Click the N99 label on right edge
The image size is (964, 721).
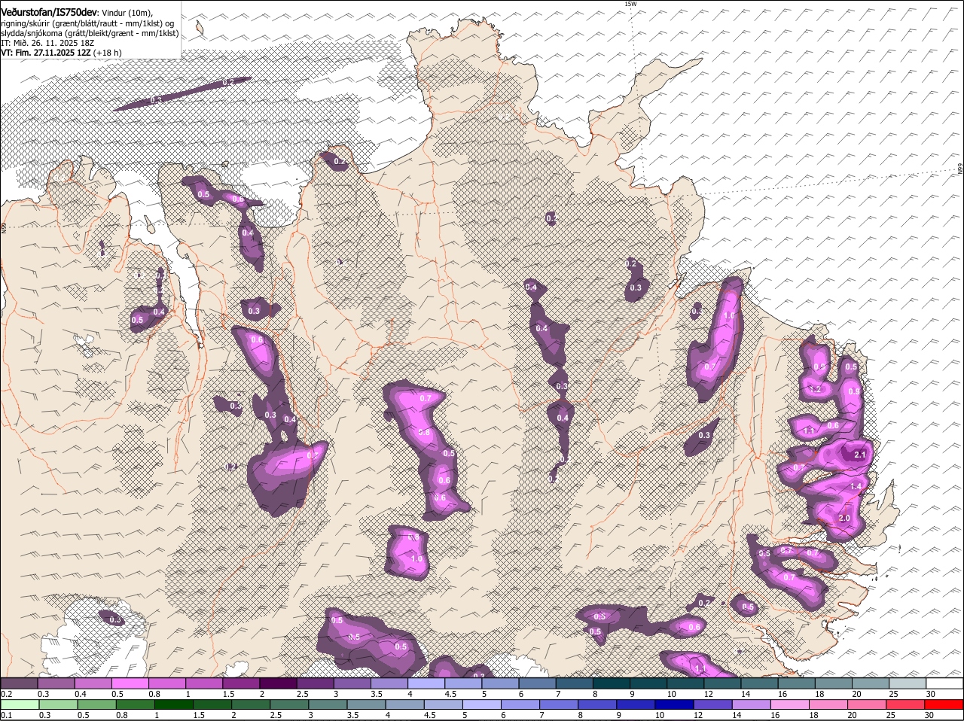coord(960,169)
